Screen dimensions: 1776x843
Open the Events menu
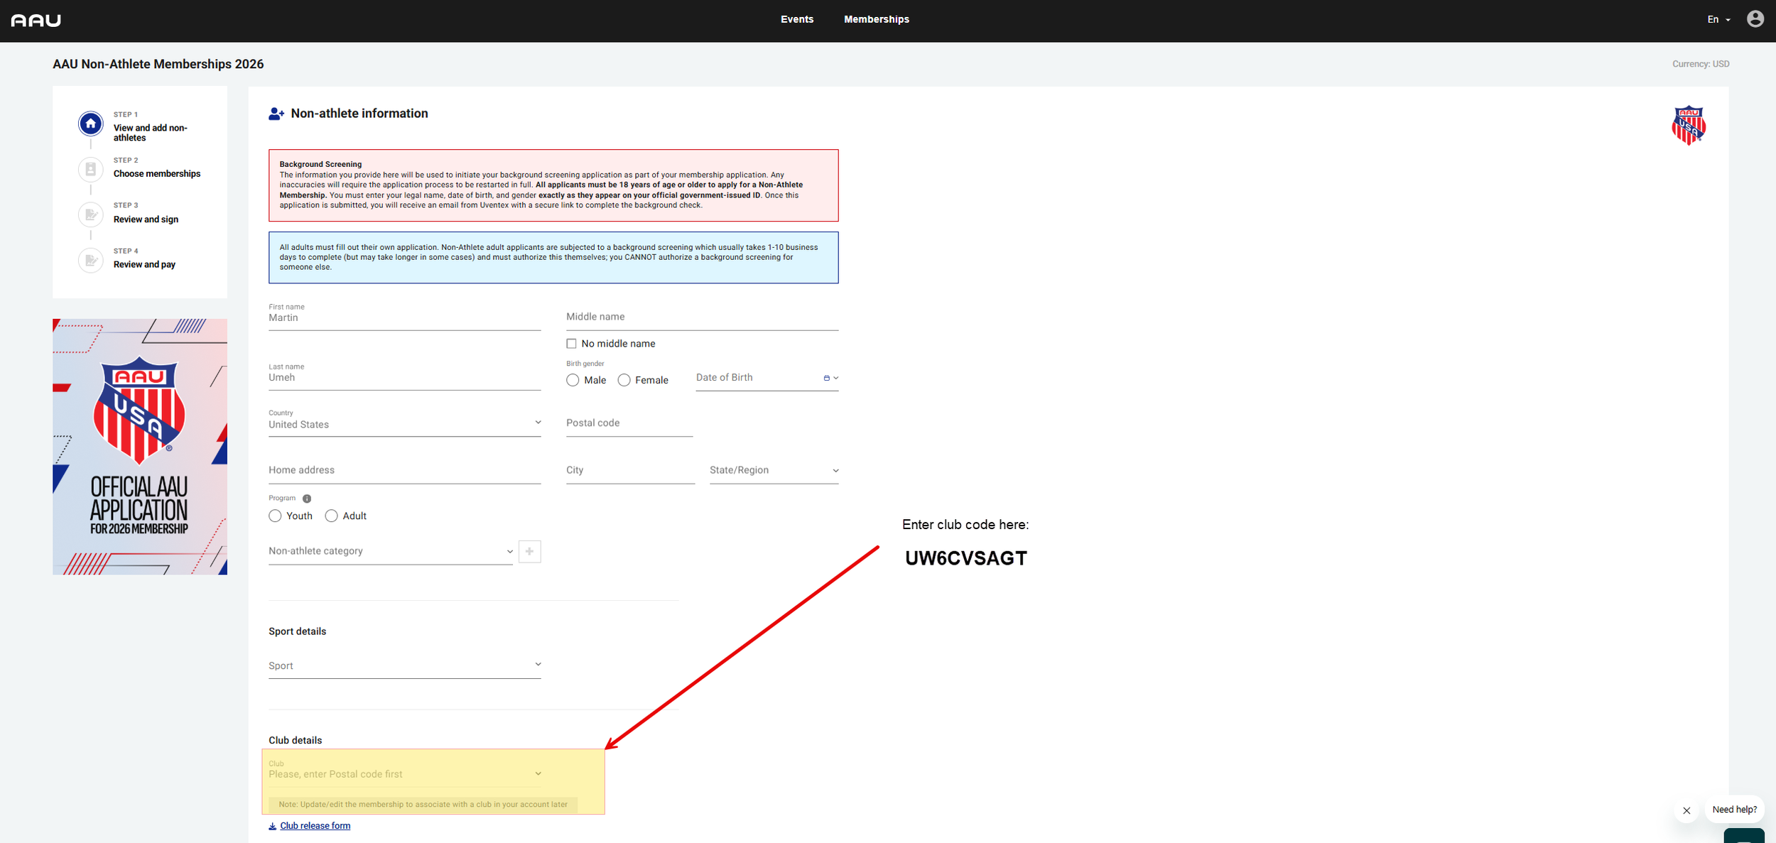click(x=796, y=19)
